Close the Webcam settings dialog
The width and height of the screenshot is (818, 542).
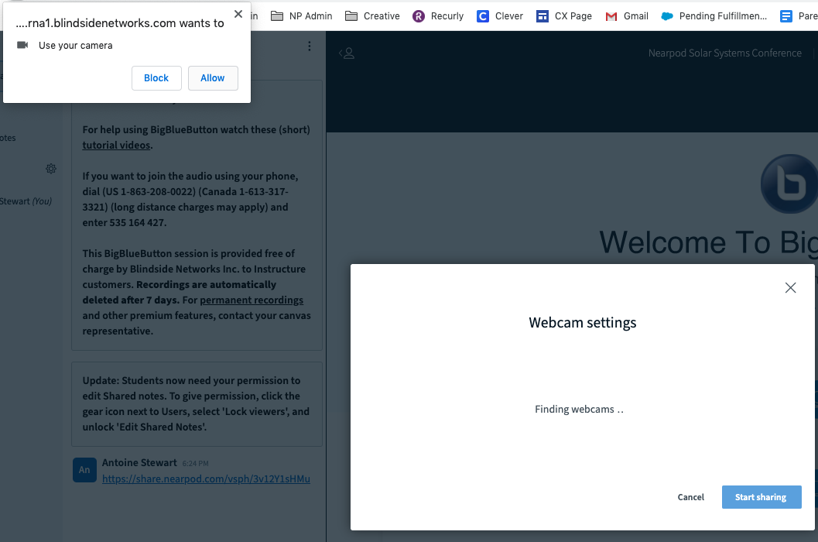[790, 288]
